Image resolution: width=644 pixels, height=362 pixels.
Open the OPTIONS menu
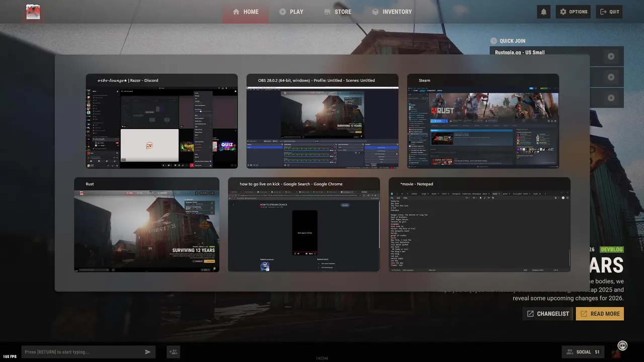point(573,12)
